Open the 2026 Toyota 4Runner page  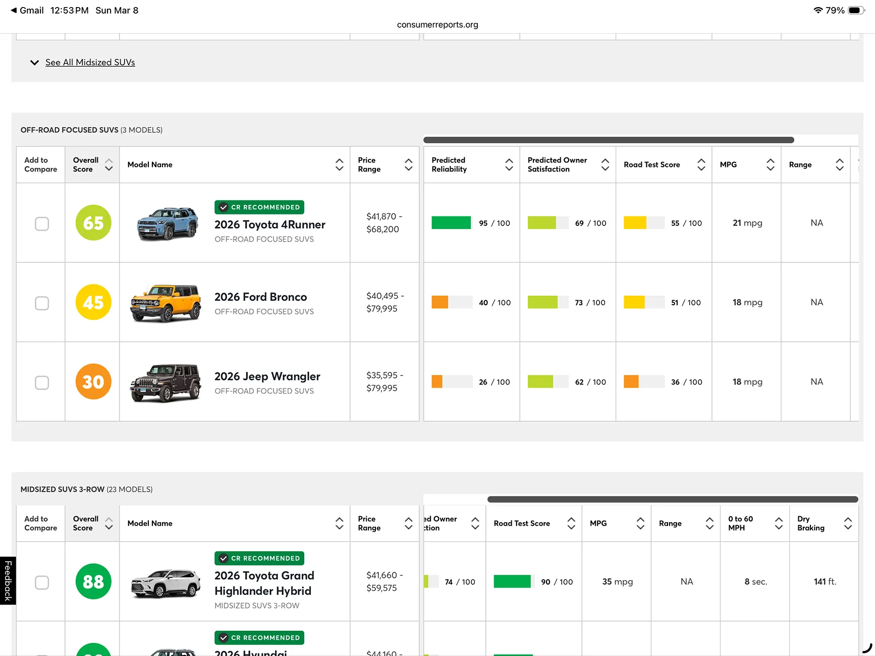click(x=269, y=225)
